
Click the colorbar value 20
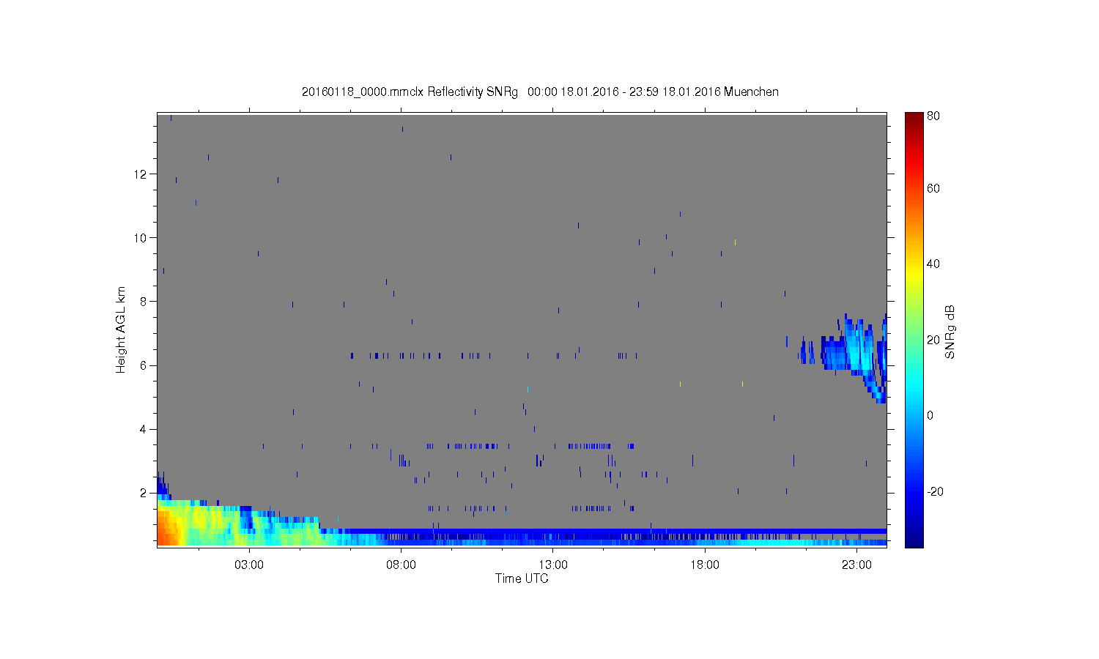[933, 340]
